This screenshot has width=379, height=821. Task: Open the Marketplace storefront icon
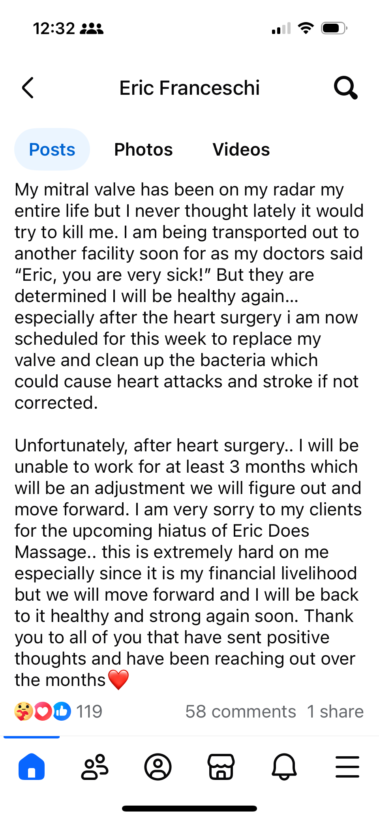pyautogui.click(x=221, y=767)
